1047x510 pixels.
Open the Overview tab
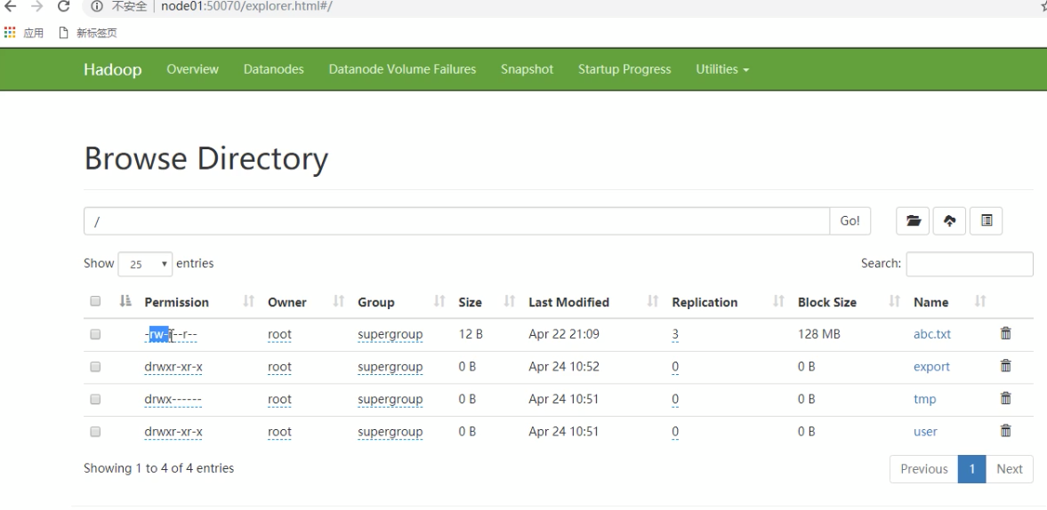coord(192,69)
